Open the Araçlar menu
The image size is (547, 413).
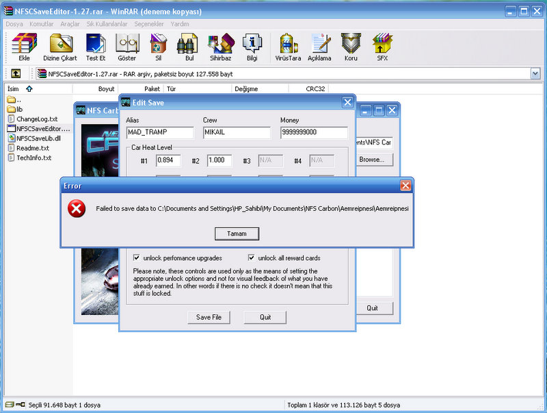click(x=70, y=24)
